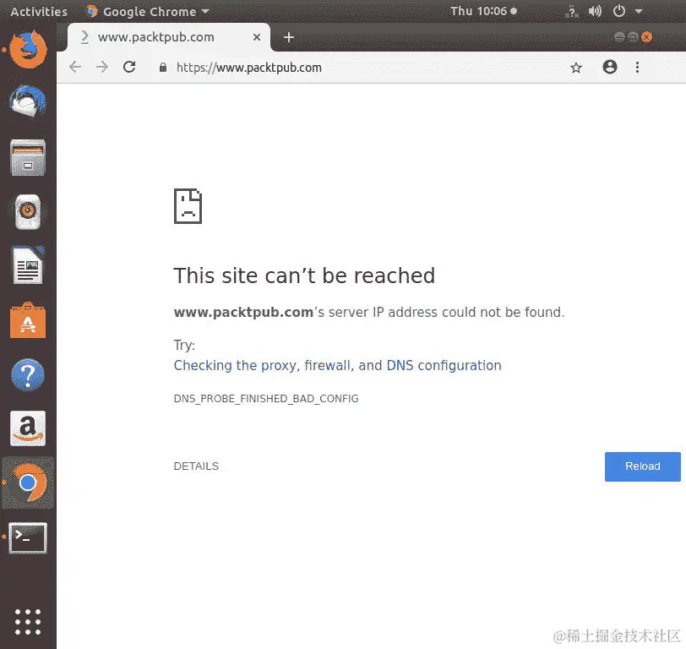686x649 pixels.
Task: Launch Thunderbird mail from the dock
Action: click(28, 102)
